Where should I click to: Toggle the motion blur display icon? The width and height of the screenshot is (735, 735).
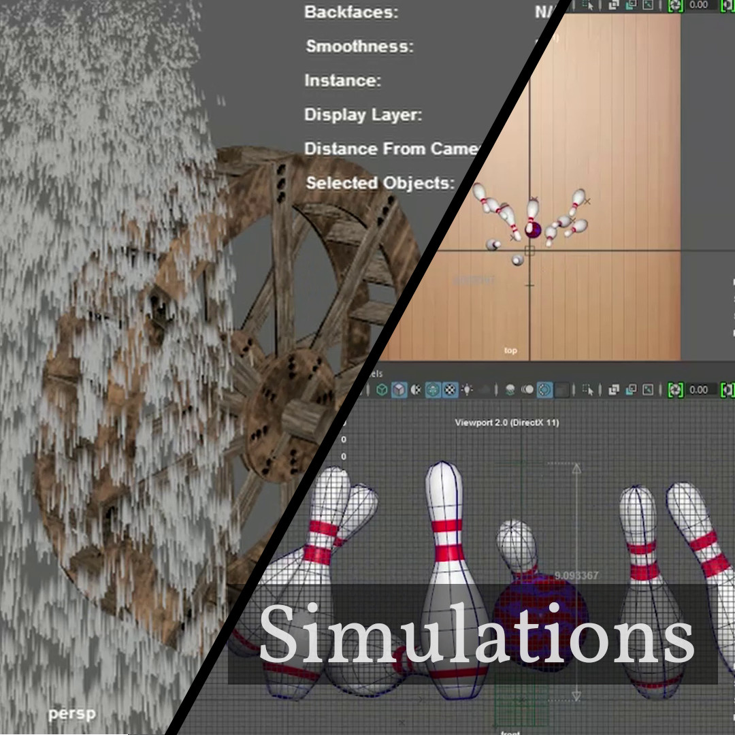tap(526, 389)
